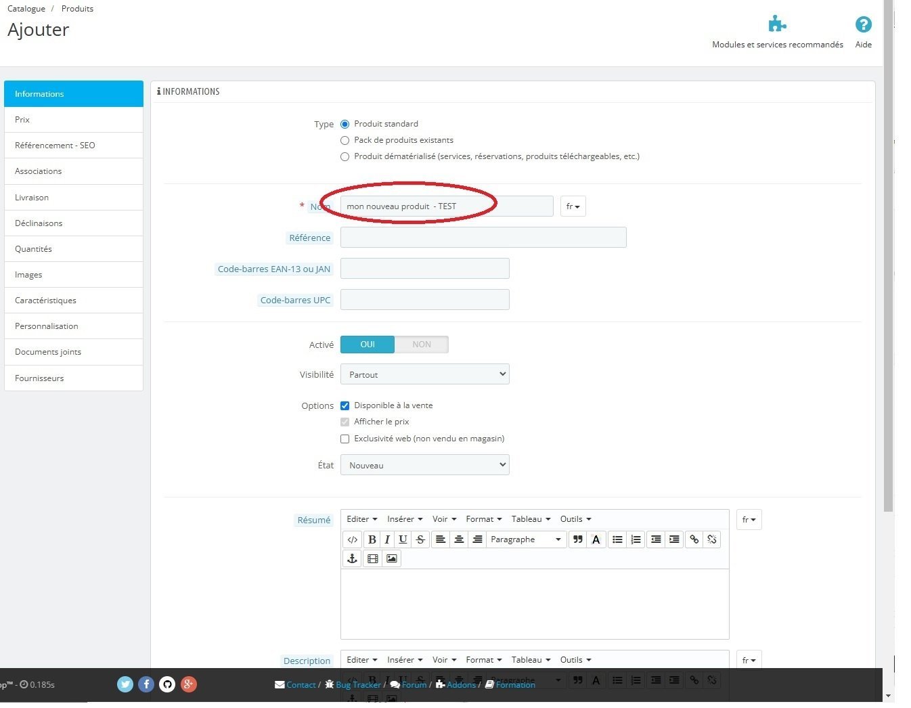Go to Catalogue breadcrumb link

[x=26, y=9]
